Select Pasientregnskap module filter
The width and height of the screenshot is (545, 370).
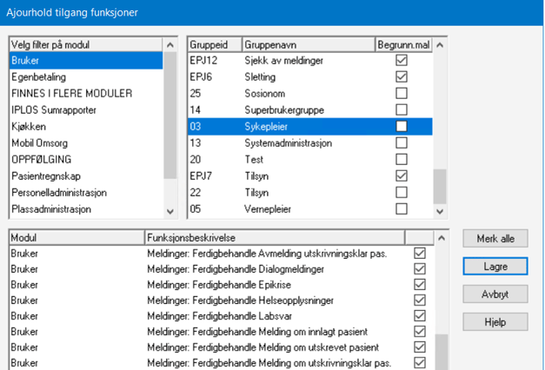pyautogui.click(x=44, y=176)
